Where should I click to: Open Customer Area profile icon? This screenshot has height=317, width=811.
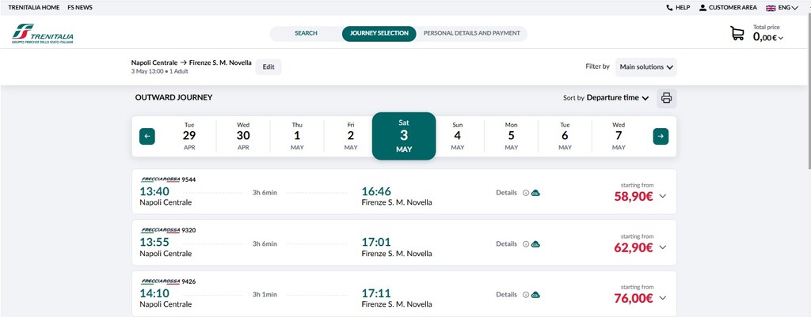tap(702, 8)
